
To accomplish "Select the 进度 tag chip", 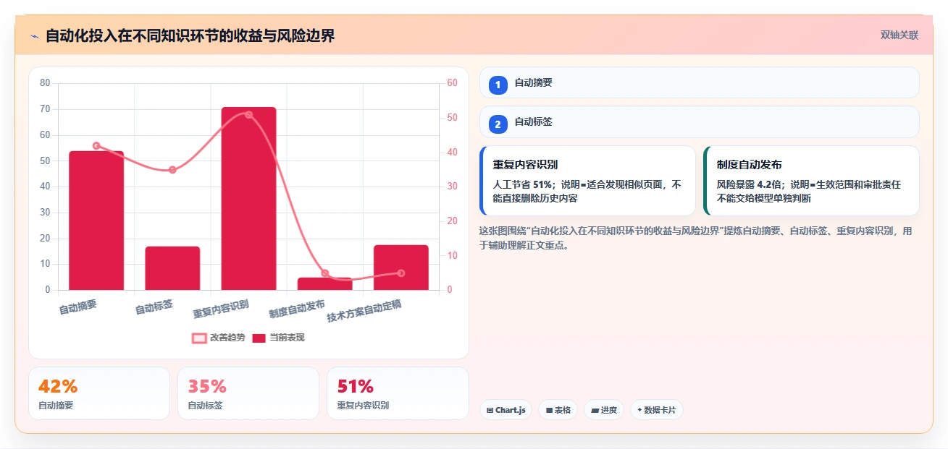I will click(x=604, y=410).
